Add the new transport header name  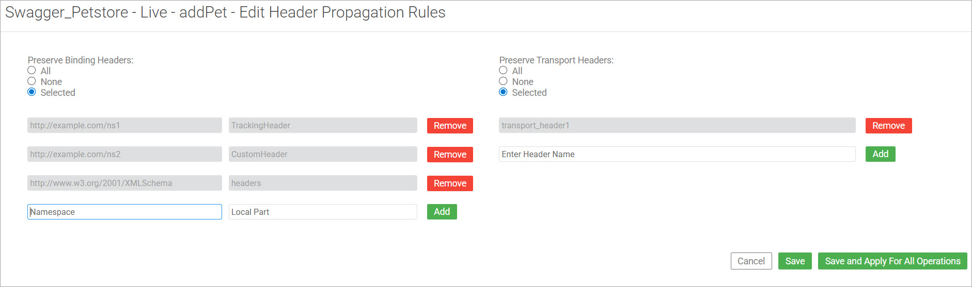[880, 154]
